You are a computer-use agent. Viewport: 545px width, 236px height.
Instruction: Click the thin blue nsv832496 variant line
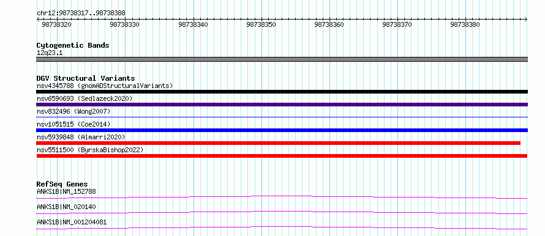coord(282,117)
